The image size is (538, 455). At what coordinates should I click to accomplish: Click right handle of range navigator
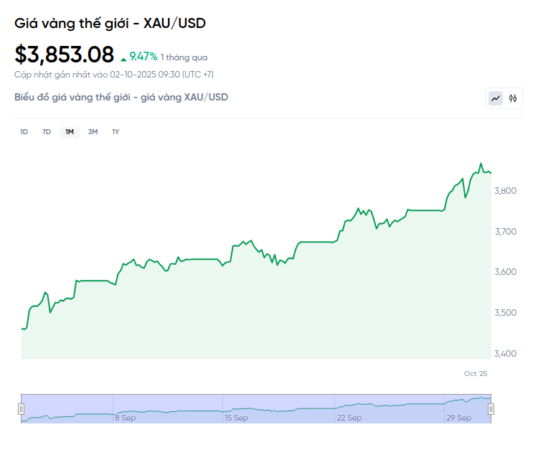tap(491, 408)
